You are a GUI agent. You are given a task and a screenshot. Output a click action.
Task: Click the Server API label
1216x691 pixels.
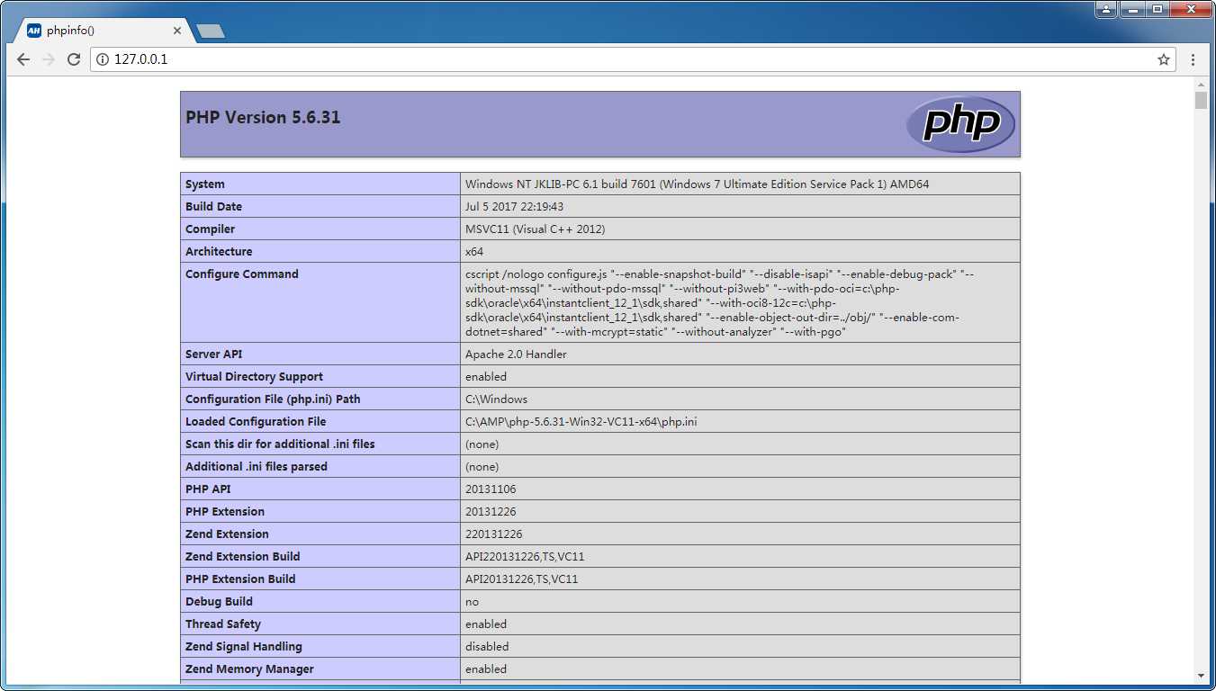point(213,354)
